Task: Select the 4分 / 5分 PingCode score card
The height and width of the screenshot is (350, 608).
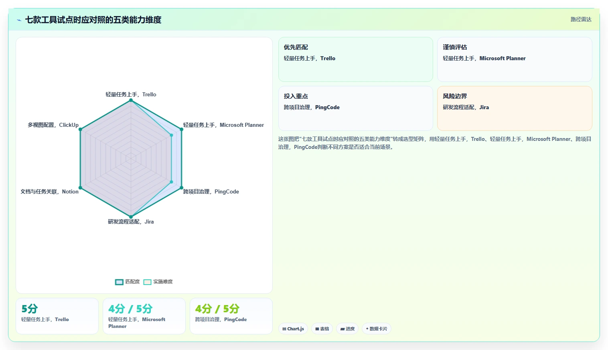Action: click(x=231, y=316)
